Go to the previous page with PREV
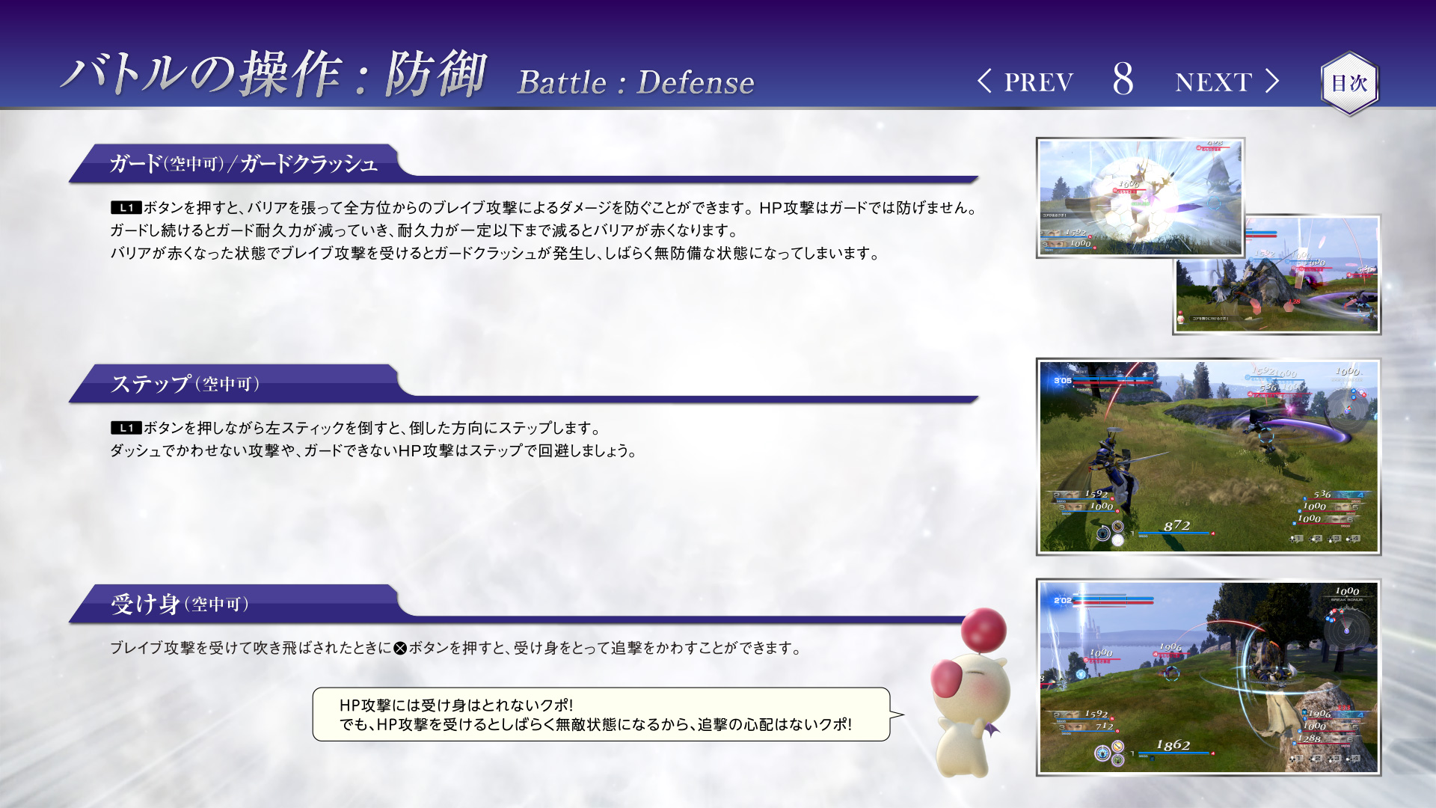 1025,82
